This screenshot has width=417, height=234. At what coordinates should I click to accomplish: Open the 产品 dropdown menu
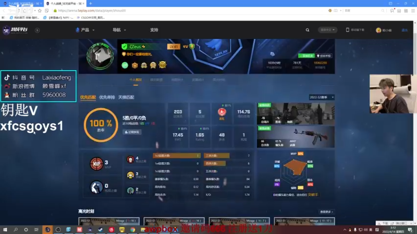click(x=85, y=30)
